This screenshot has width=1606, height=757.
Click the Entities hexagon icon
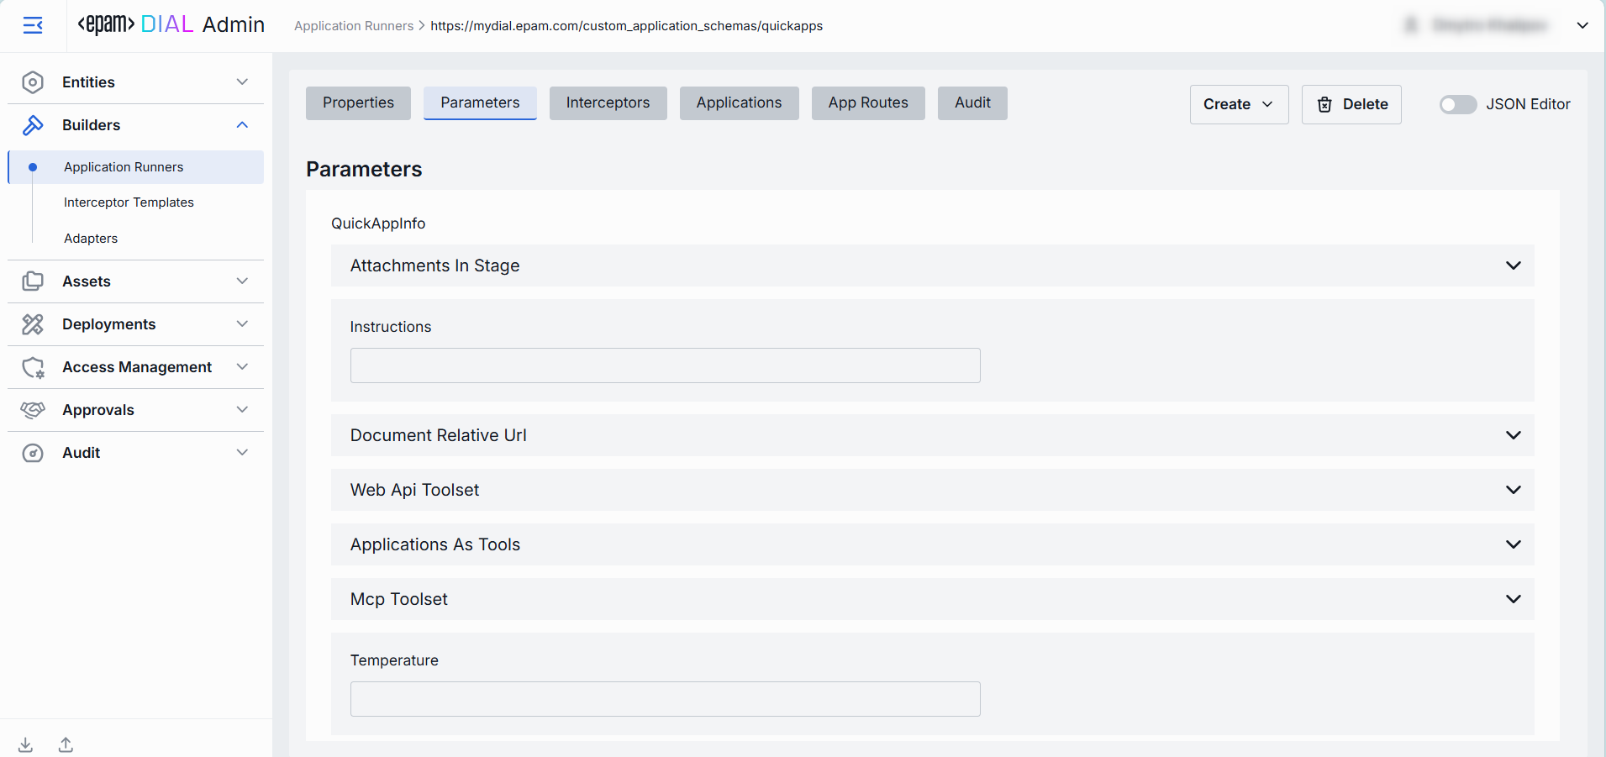pos(33,82)
